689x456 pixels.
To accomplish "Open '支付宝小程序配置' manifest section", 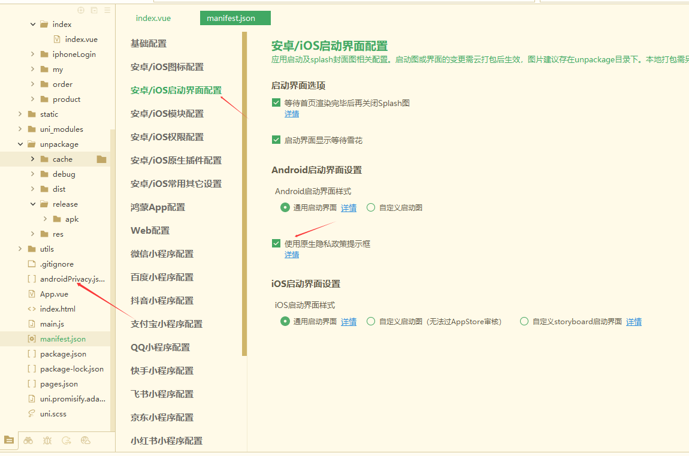I will pyautogui.click(x=166, y=324).
